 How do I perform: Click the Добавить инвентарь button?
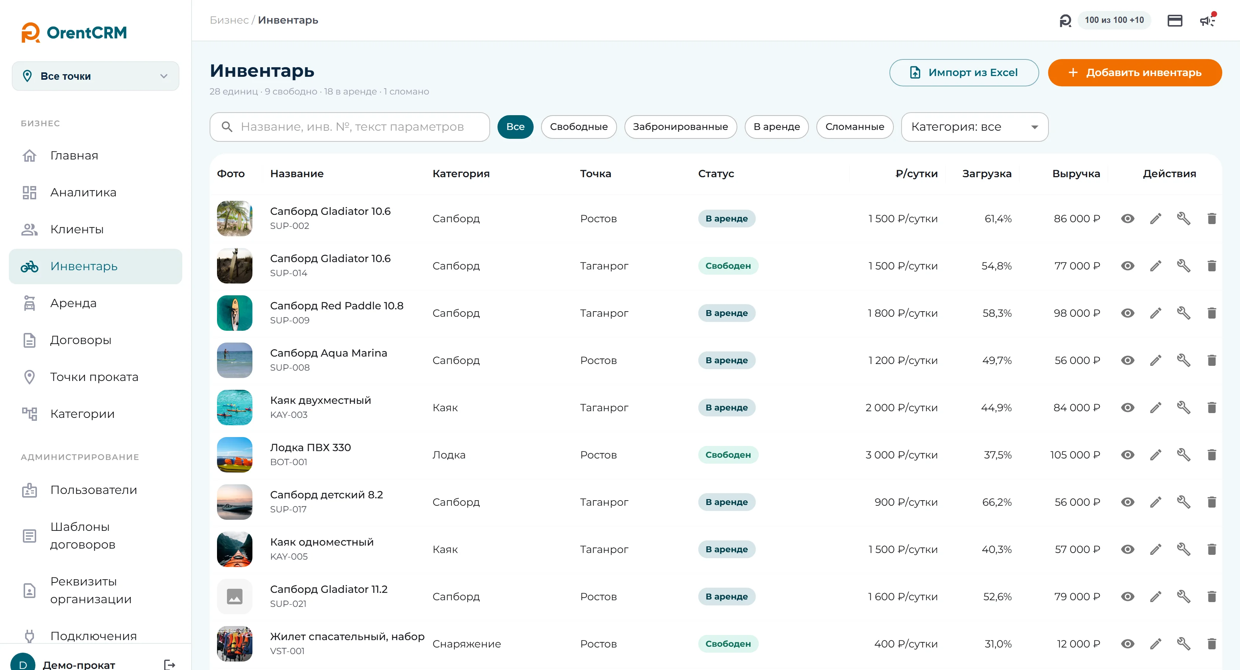pos(1134,73)
